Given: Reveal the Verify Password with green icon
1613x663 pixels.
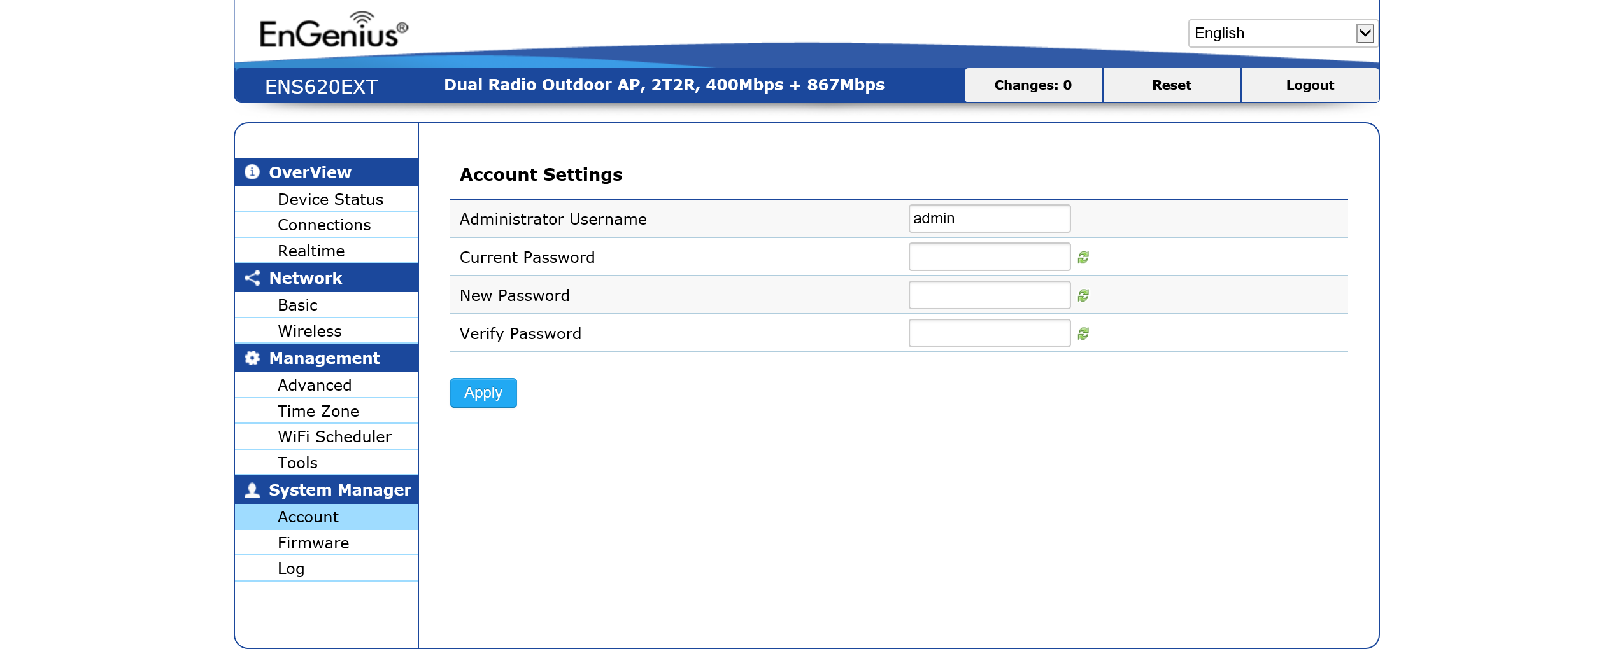Looking at the screenshot, I should 1083,333.
